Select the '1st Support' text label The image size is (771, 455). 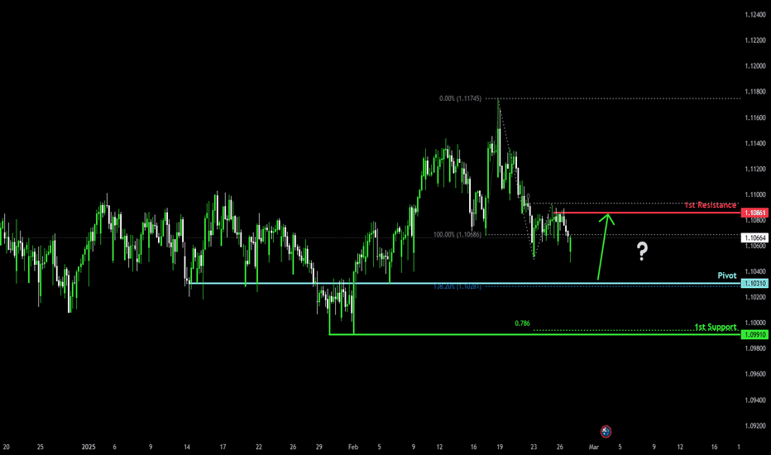point(713,327)
